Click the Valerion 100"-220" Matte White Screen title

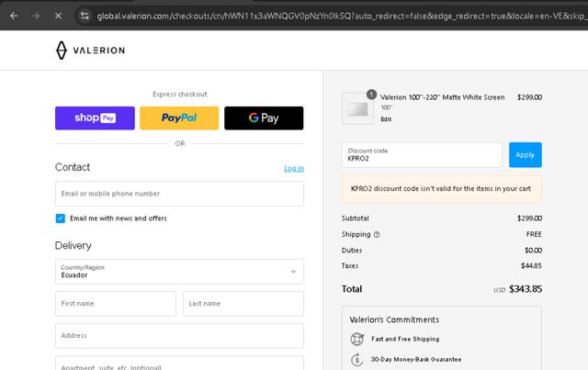[x=442, y=97]
